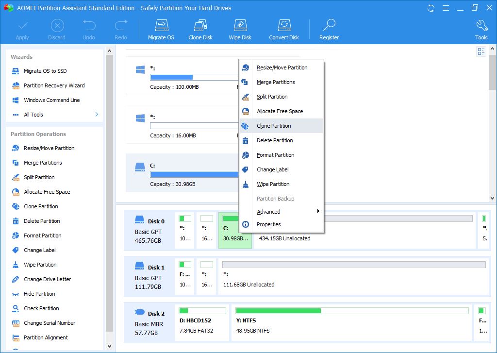The width and height of the screenshot is (497, 353).
Task: Click Partition Recovery Wizard in sidebar
Action: (54, 85)
